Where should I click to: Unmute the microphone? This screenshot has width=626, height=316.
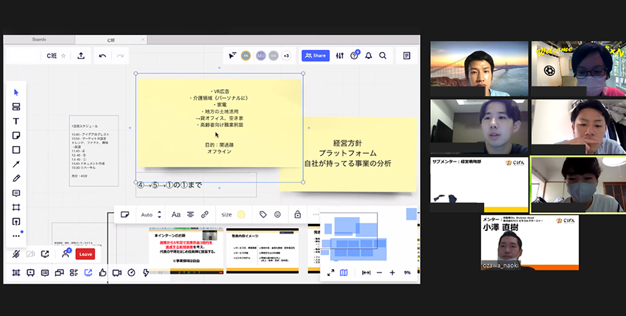[x=15, y=254]
